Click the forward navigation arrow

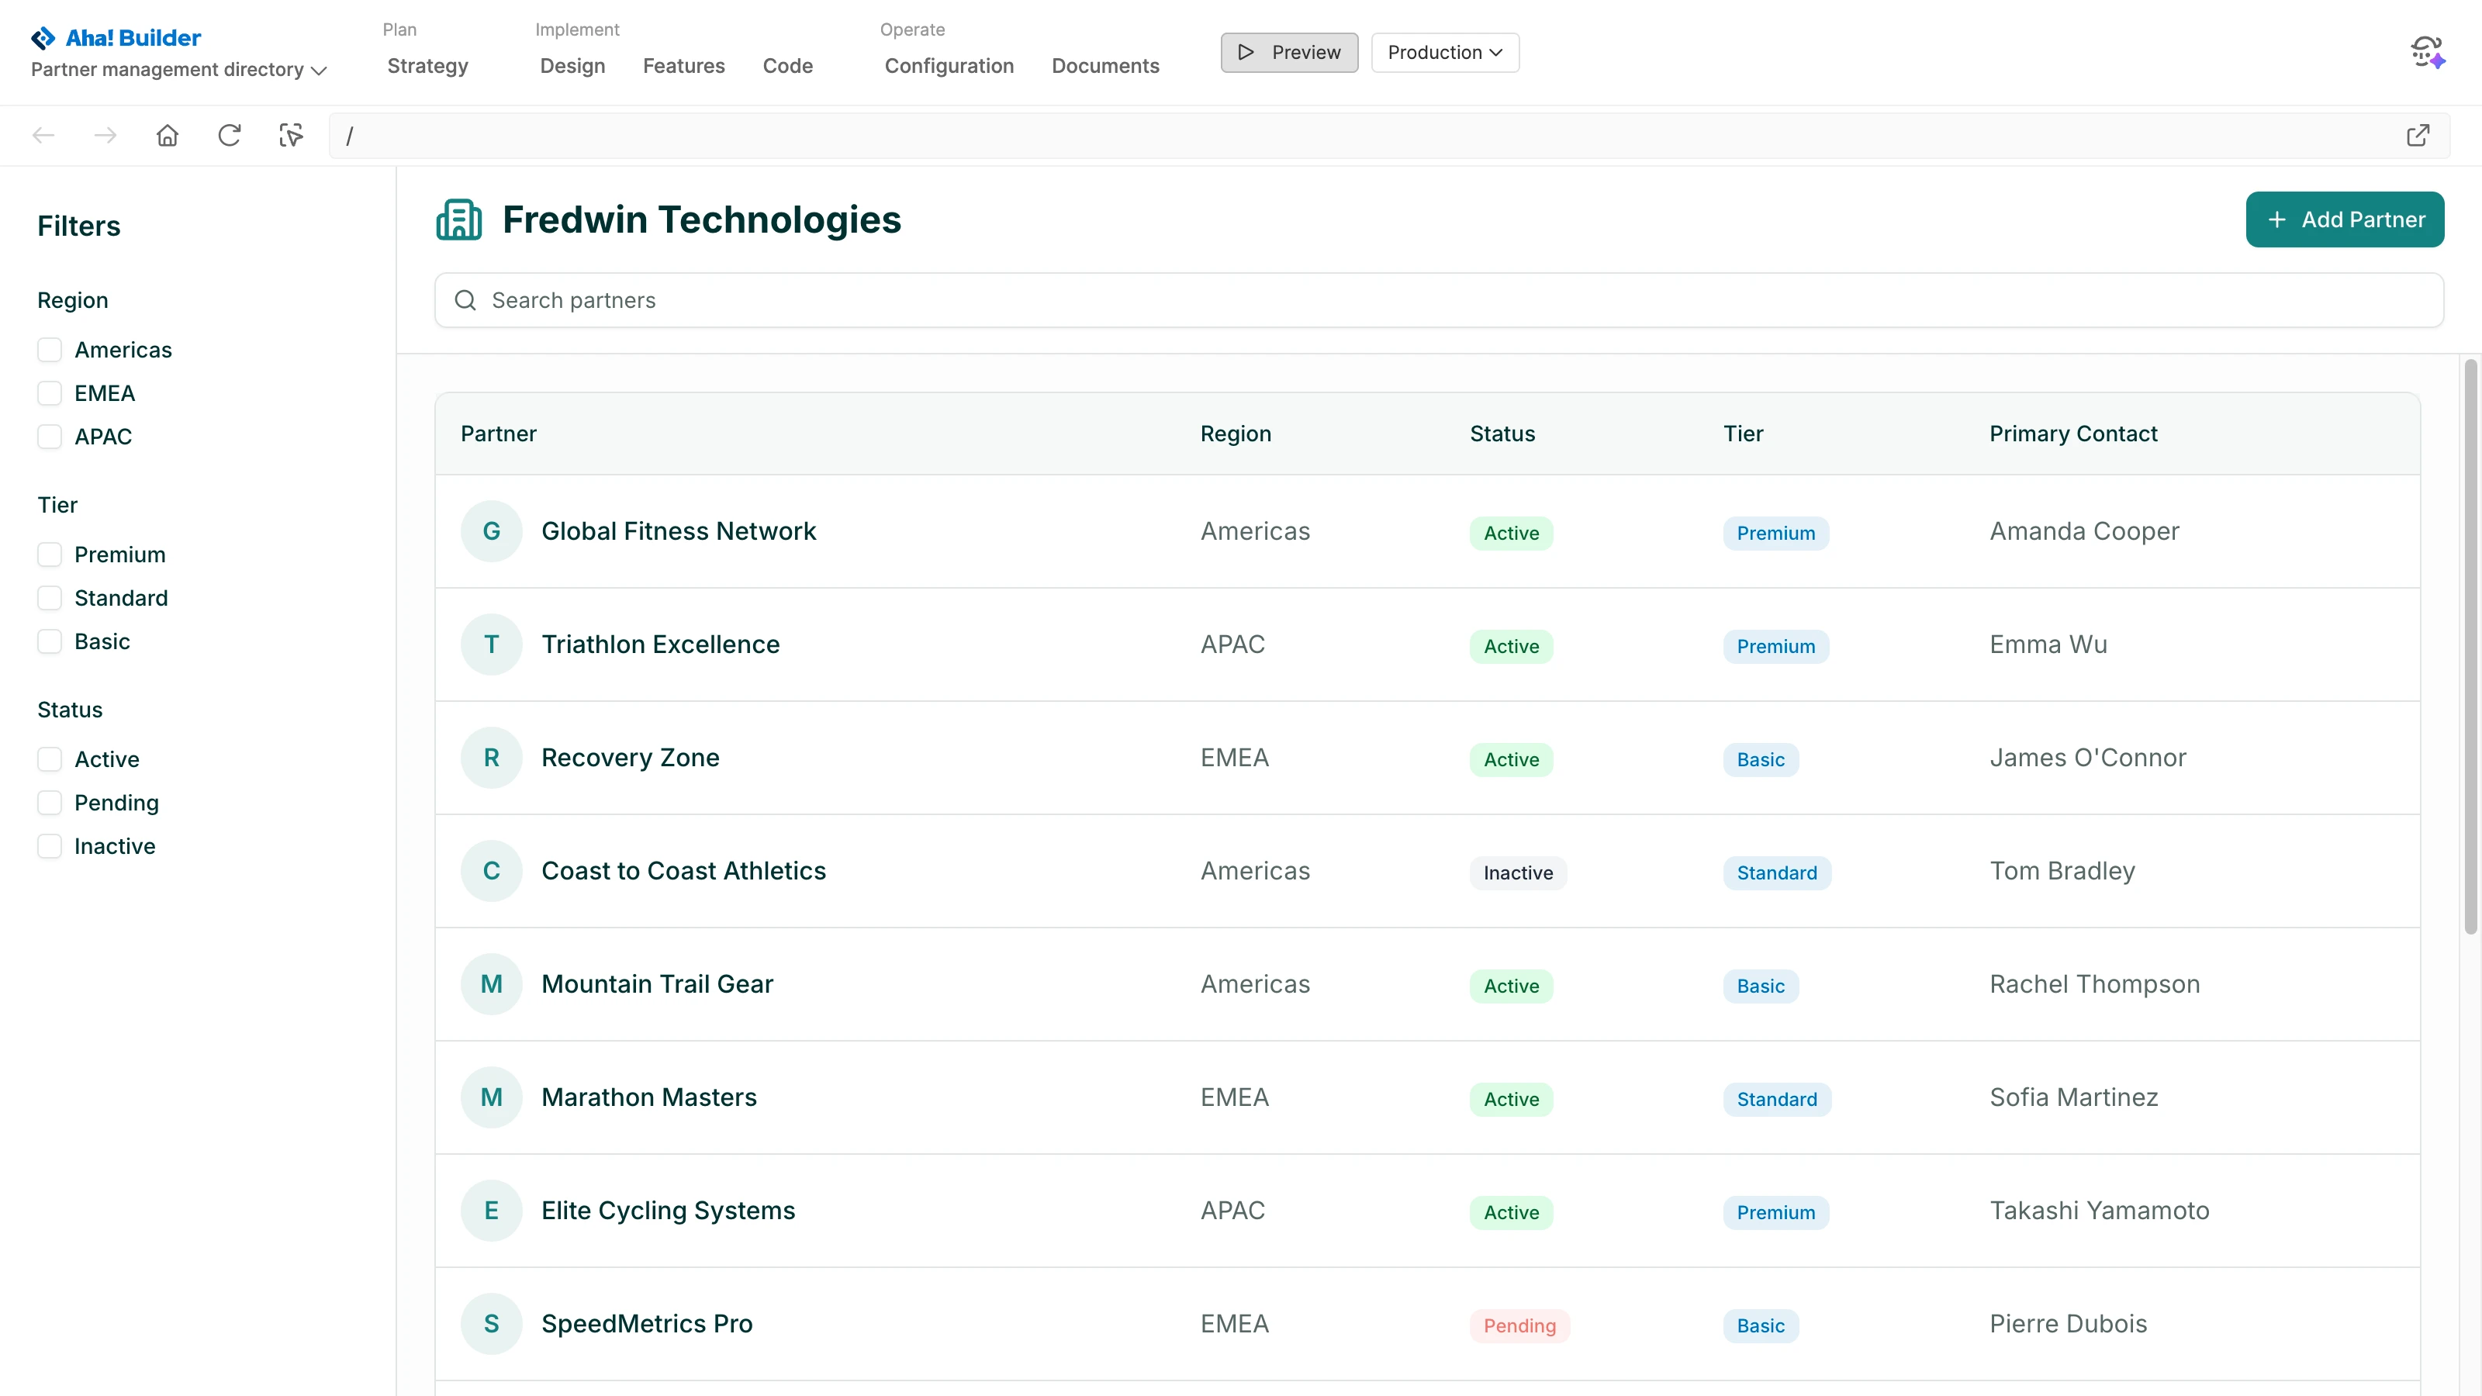click(x=105, y=136)
